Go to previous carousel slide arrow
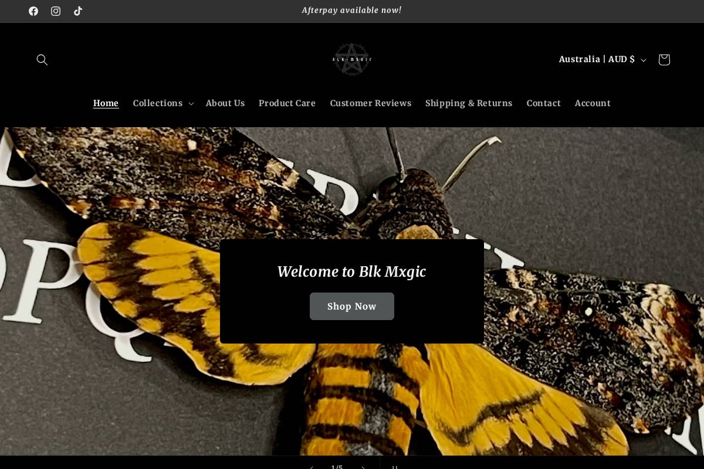The width and height of the screenshot is (704, 469). [x=311, y=466]
